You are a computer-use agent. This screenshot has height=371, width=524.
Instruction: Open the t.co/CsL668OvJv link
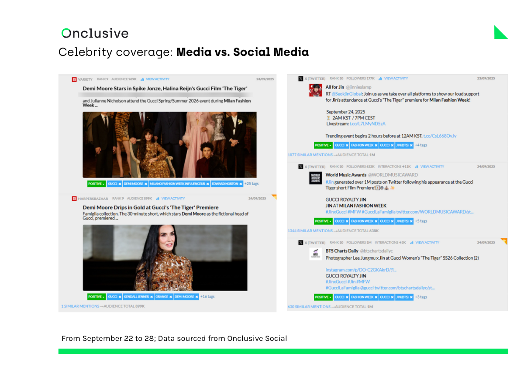pyautogui.click(x=440, y=136)
